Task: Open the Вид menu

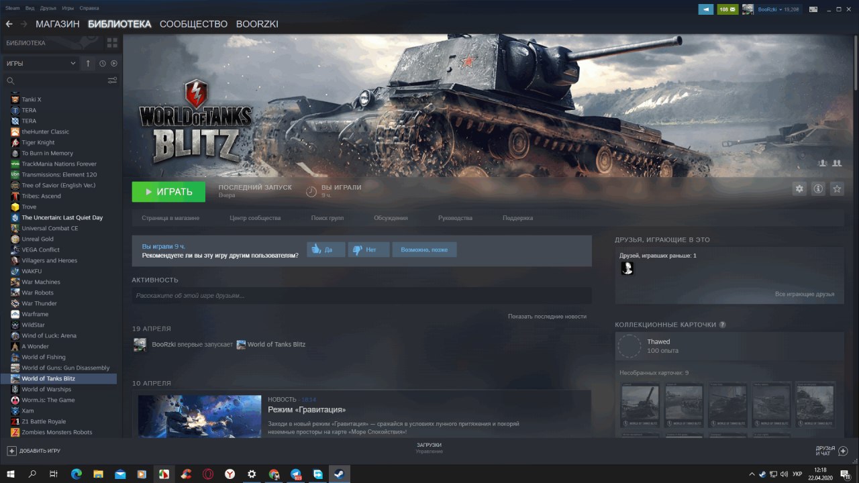Action: pos(30,8)
